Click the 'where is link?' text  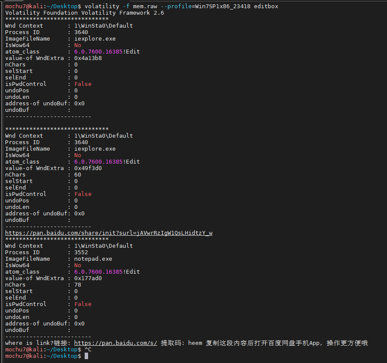pyautogui.click(x=29, y=343)
